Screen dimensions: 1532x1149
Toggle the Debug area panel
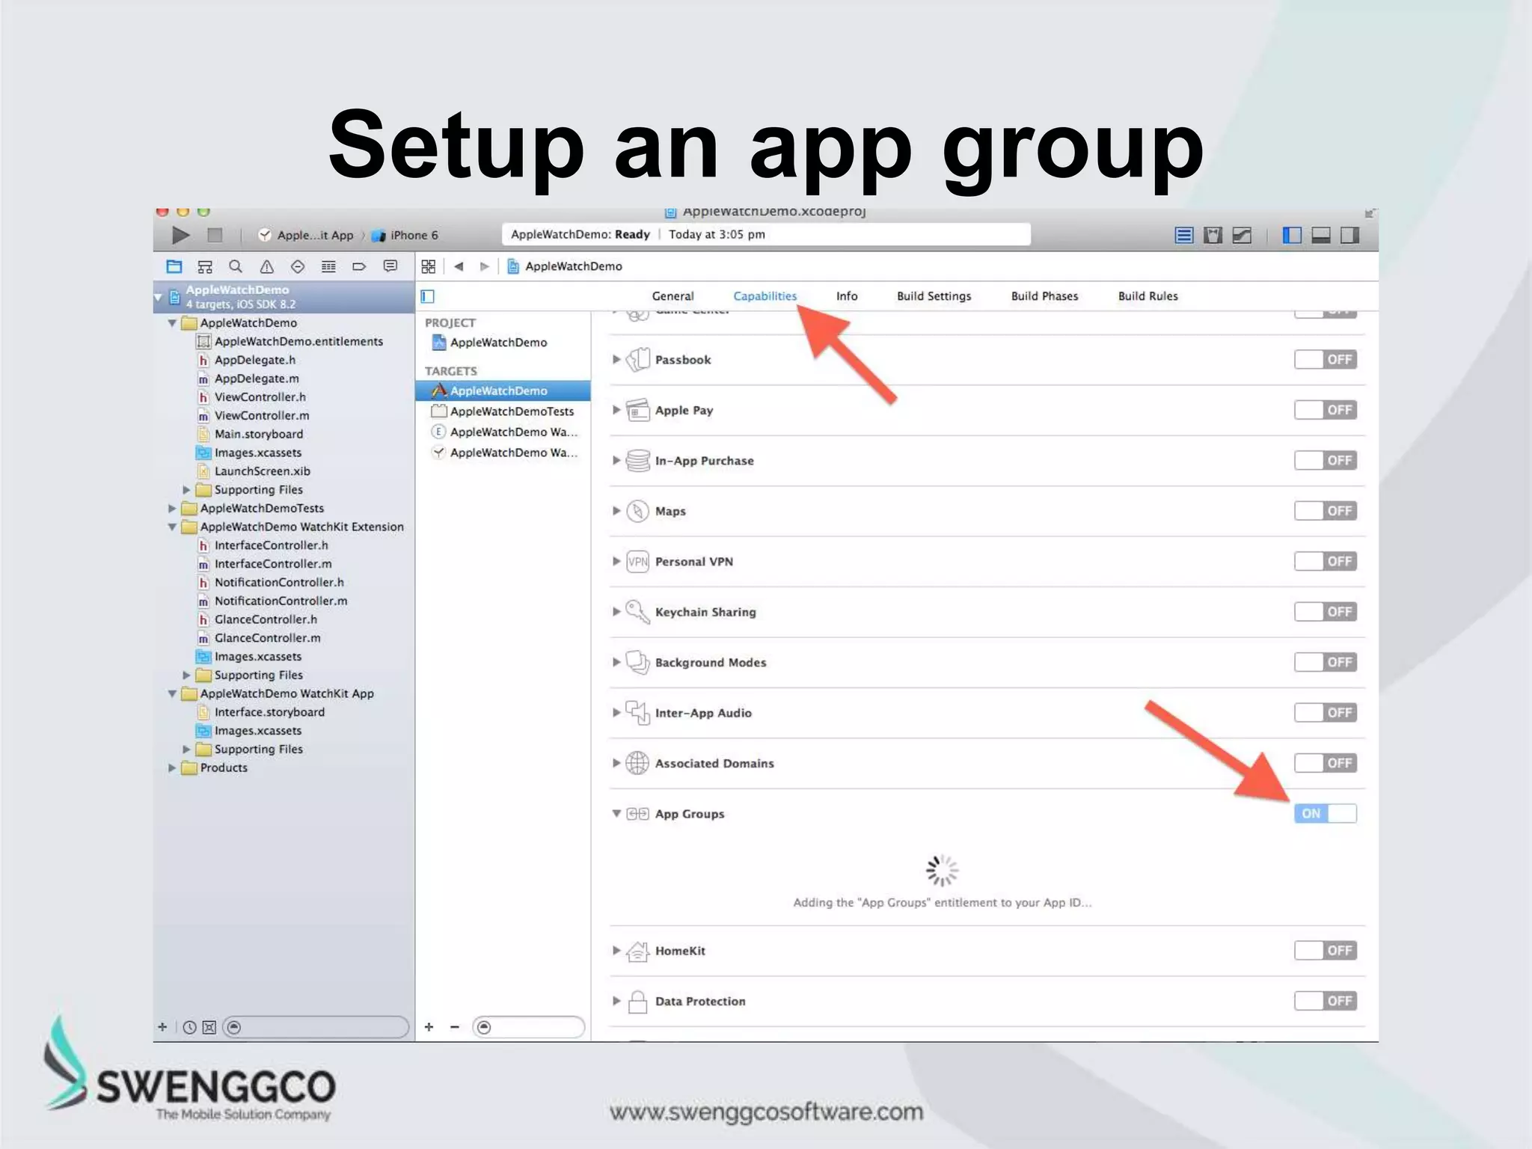pyautogui.click(x=1321, y=236)
